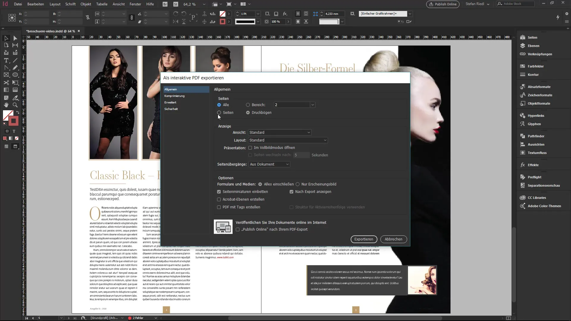Select the Zoom tool magnifier
Screen dimensions: 571x321
15,105
